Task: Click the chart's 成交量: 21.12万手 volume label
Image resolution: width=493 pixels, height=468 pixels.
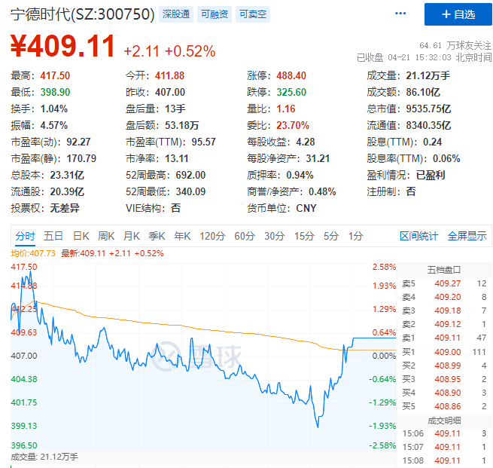Action: (44, 457)
